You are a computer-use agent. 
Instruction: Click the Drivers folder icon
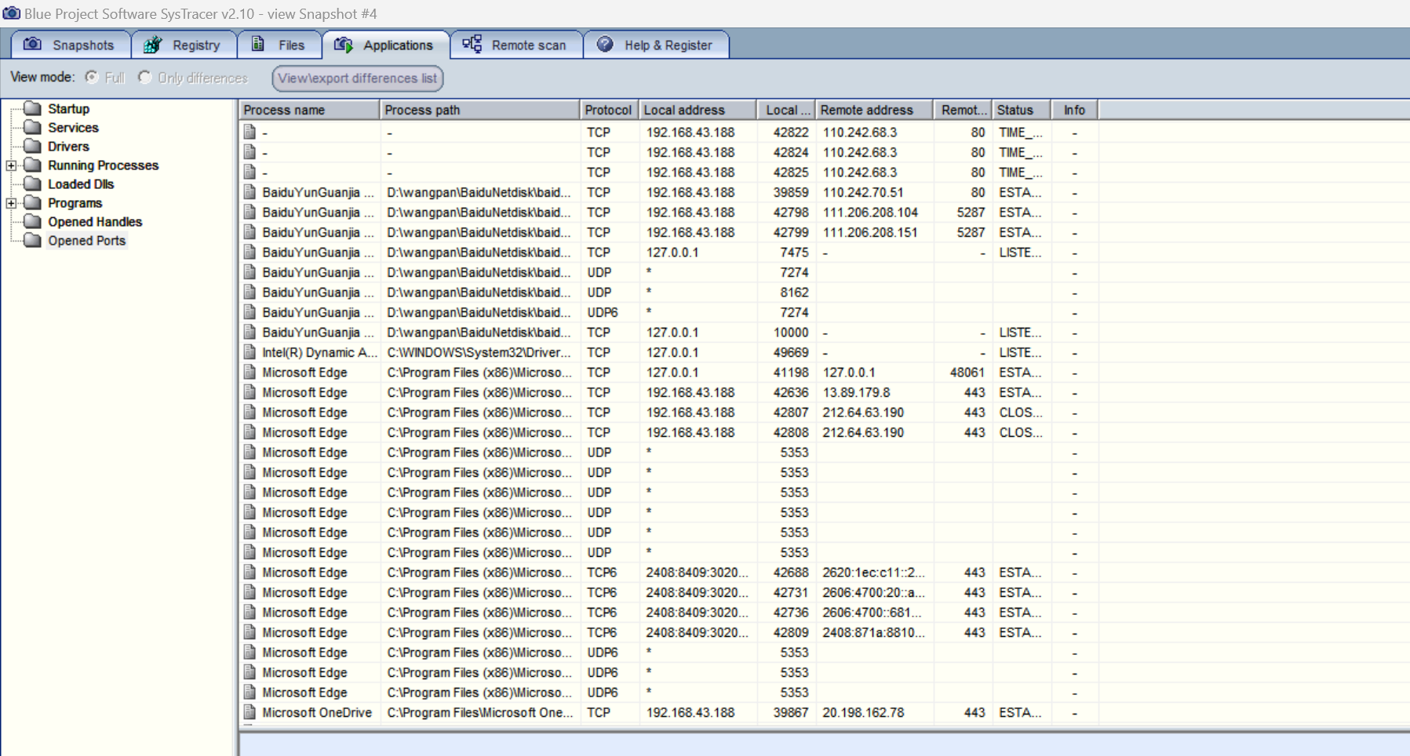click(x=32, y=146)
